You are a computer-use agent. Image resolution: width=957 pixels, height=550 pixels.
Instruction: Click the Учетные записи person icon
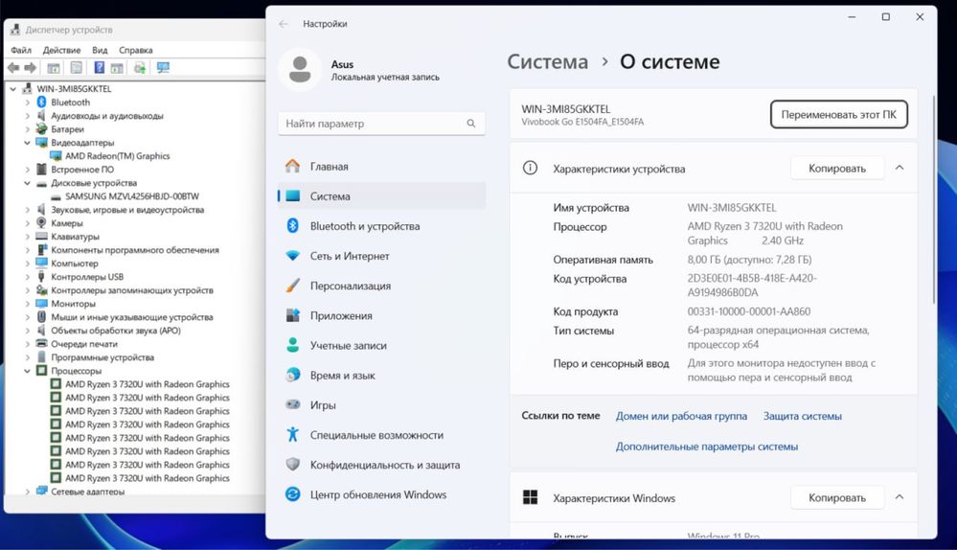point(293,346)
